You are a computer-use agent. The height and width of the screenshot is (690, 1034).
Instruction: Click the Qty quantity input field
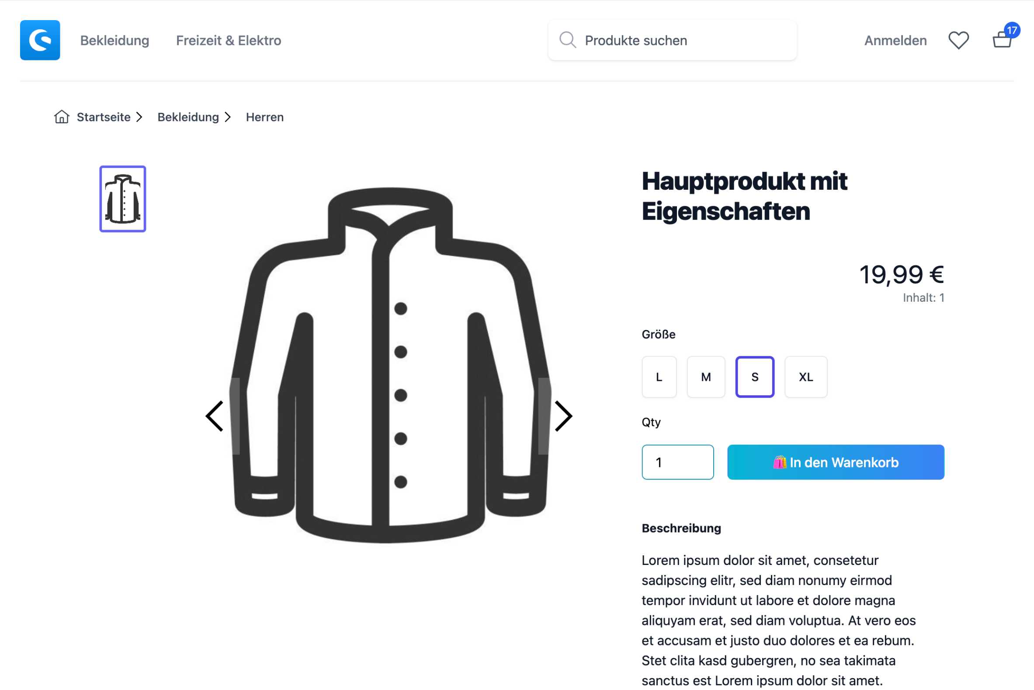click(x=677, y=463)
